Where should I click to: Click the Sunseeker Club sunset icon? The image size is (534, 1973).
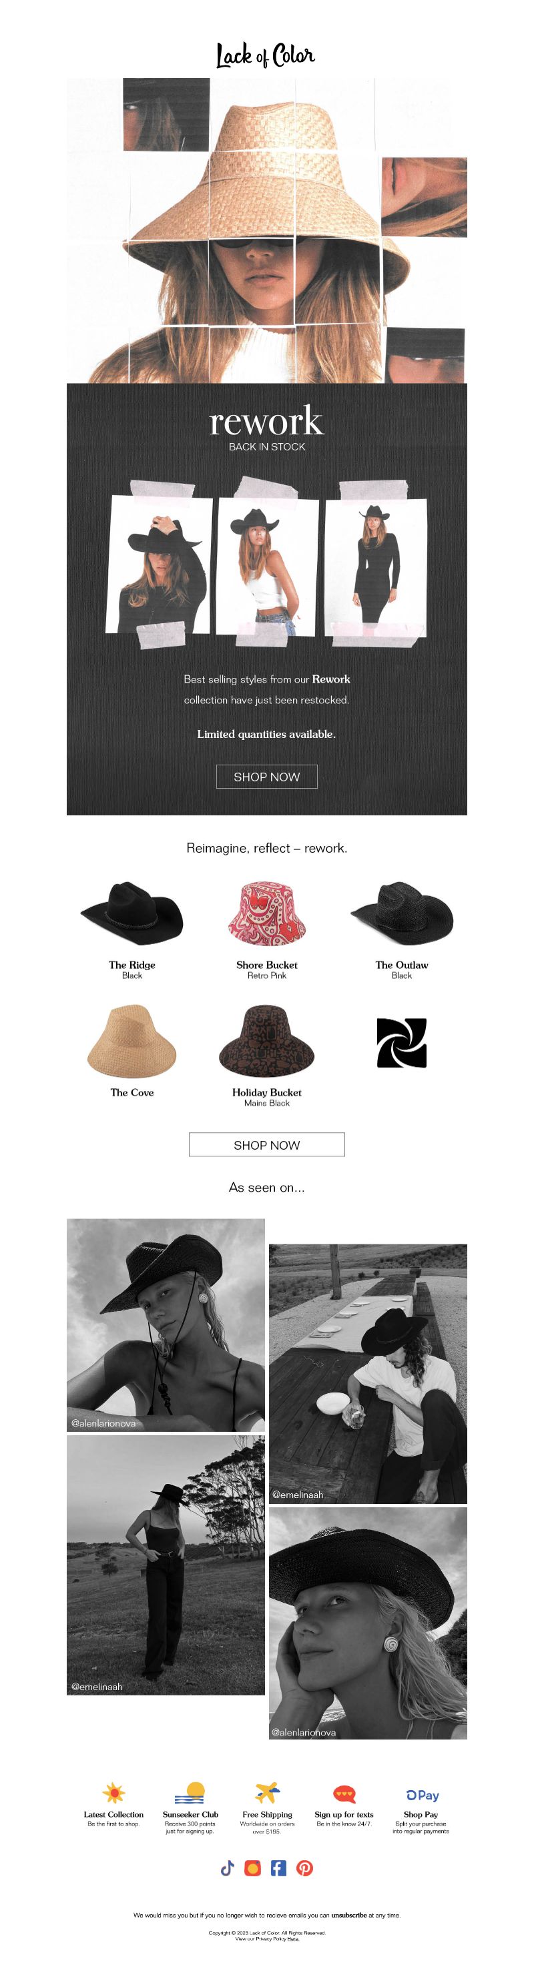click(x=190, y=1793)
